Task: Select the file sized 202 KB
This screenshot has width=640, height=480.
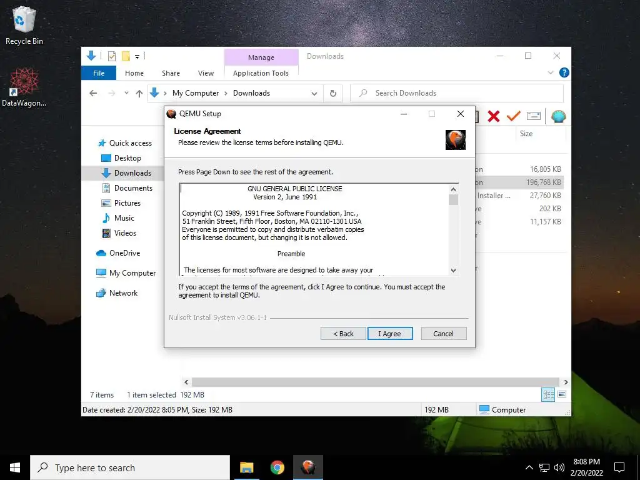Action: point(519,209)
